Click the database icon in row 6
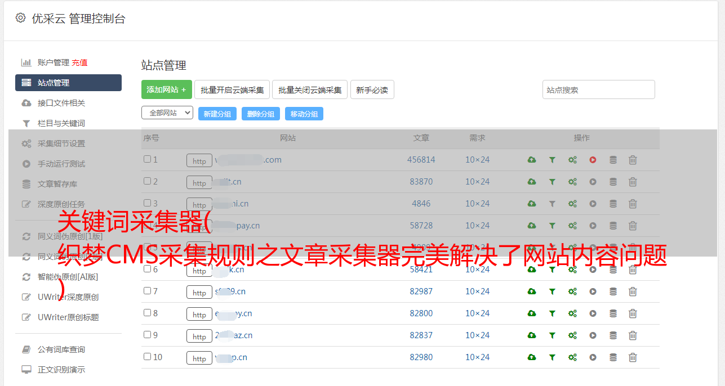 [613, 270]
